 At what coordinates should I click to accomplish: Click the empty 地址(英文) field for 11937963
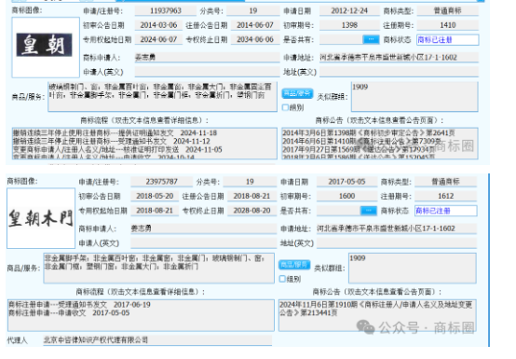399,72
